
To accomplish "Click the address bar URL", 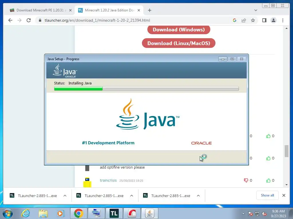I will click(x=97, y=20).
